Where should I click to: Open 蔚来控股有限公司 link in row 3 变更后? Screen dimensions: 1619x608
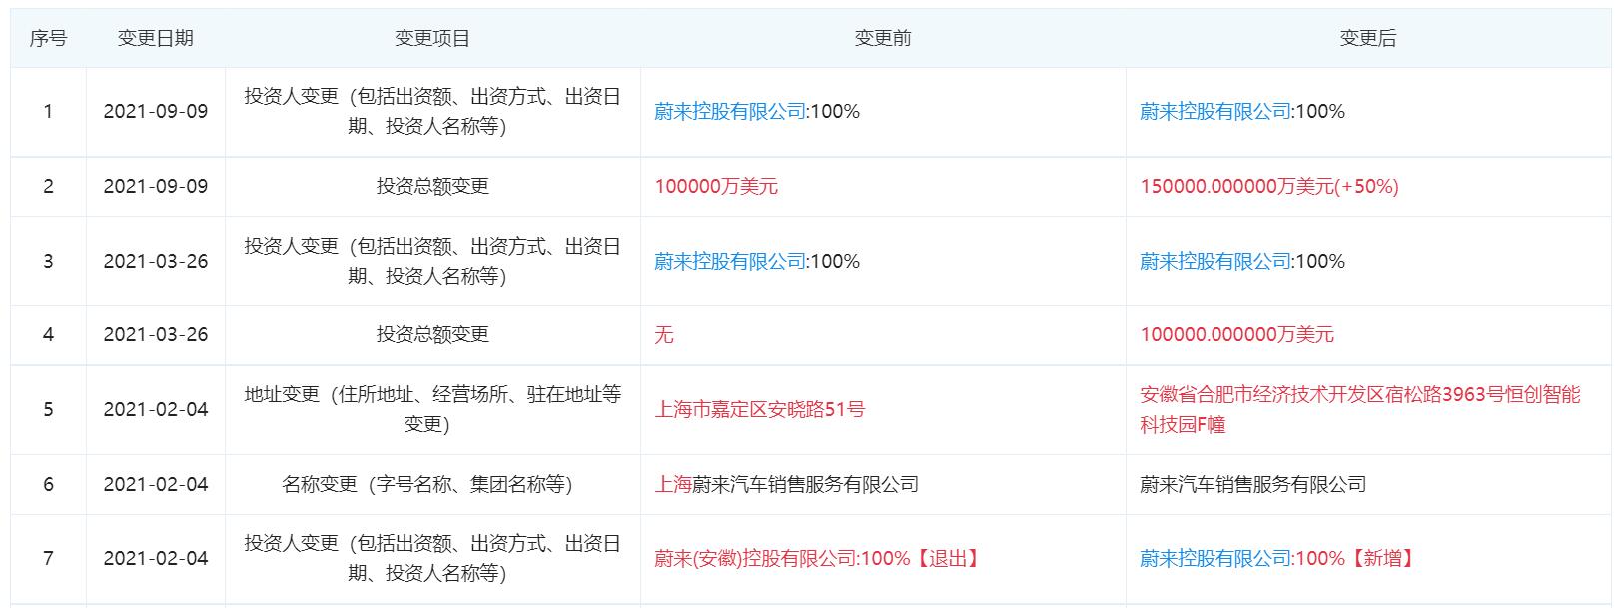click(1215, 262)
